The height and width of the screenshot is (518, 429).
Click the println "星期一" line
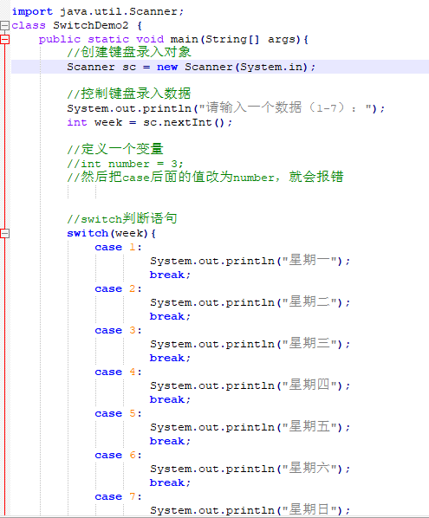pos(250,261)
